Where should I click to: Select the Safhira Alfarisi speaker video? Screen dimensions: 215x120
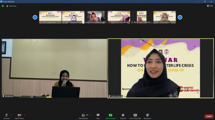160,68
